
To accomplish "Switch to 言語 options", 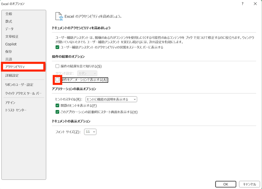I will (9, 59).
